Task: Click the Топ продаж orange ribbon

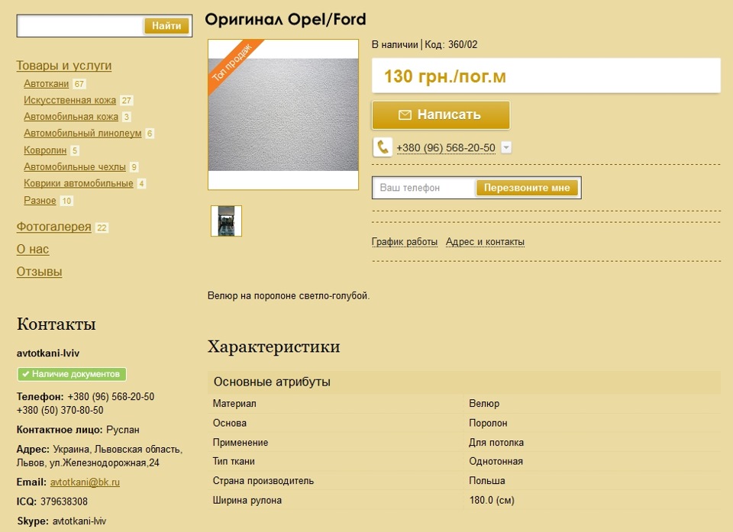Action: tap(232, 63)
